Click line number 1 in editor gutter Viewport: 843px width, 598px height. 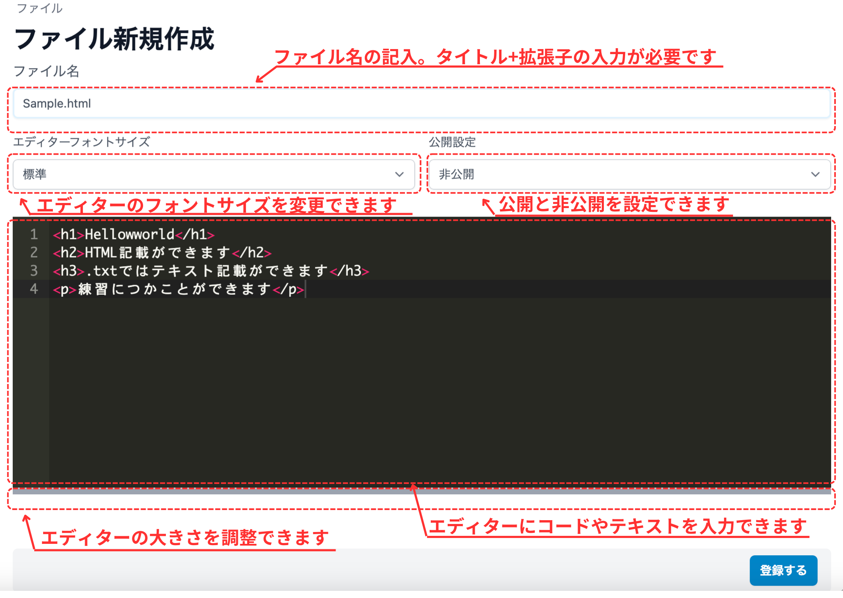[x=35, y=234]
